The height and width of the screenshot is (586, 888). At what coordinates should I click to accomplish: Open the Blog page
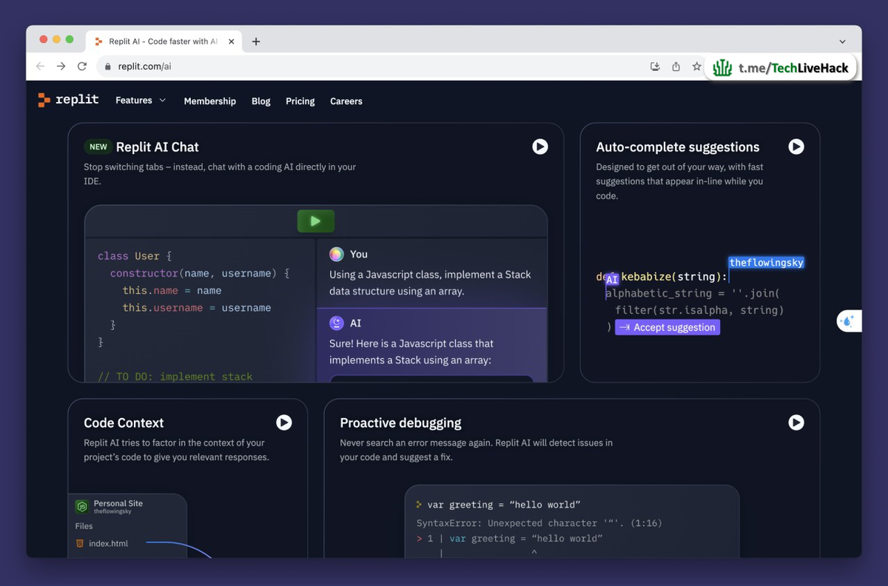[x=261, y=101]
